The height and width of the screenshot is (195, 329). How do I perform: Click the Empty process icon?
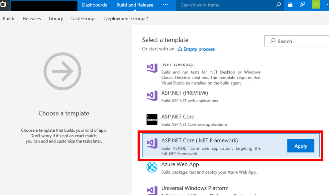click(x=180, y=49)
